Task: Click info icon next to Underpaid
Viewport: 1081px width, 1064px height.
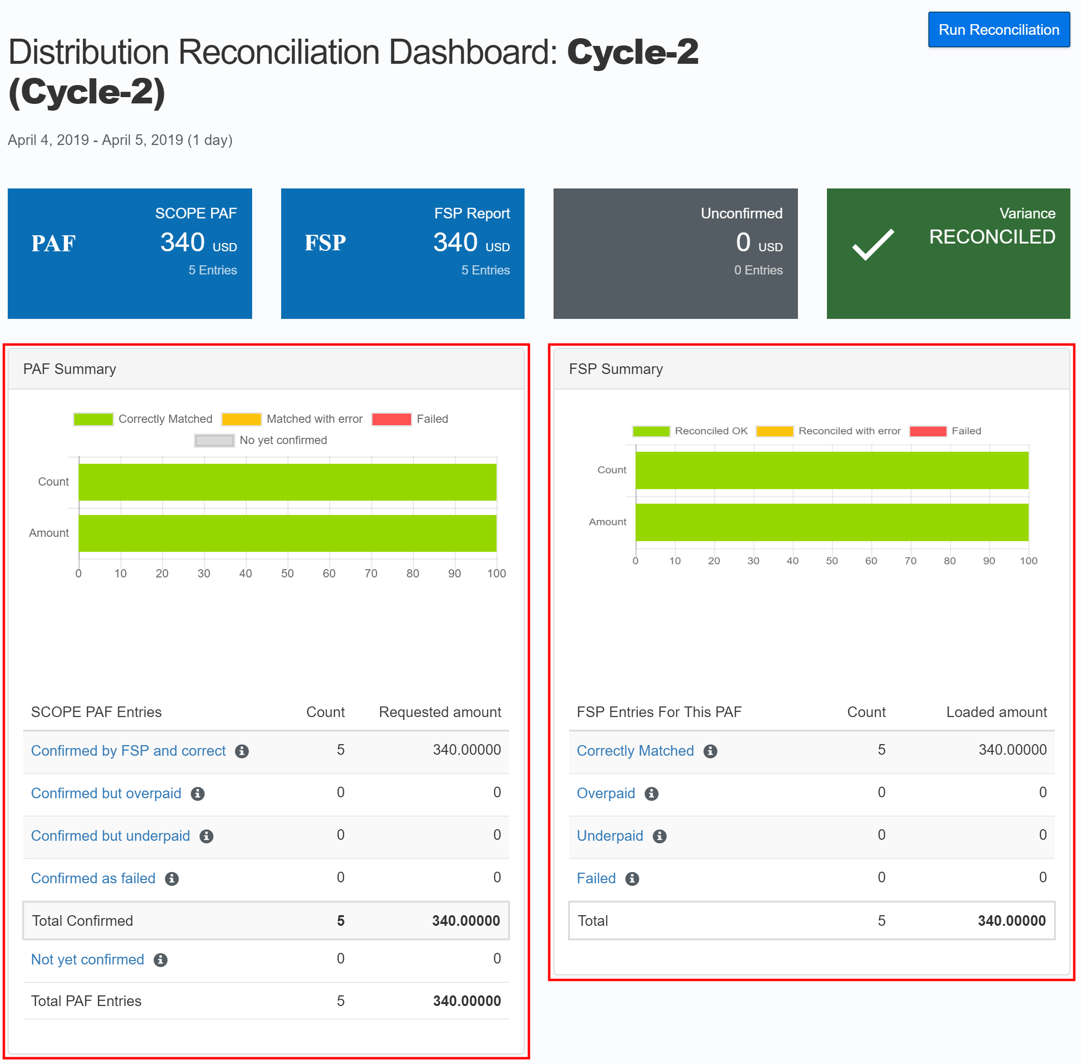Action: pos(660,836)
